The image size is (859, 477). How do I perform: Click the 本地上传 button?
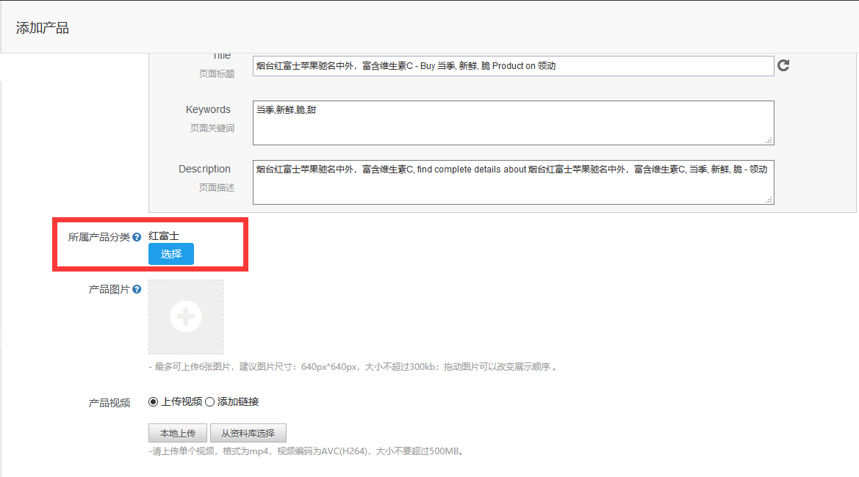[x=178, y=433]
